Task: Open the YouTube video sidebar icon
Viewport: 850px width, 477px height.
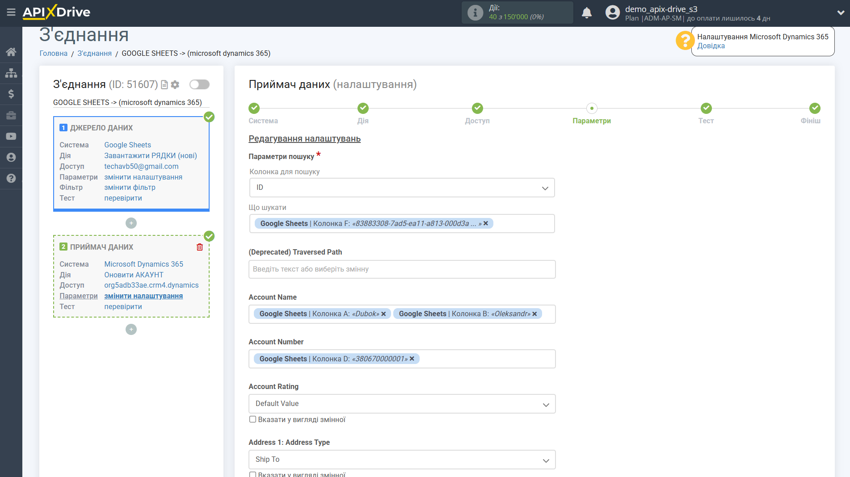Action: 11,136
